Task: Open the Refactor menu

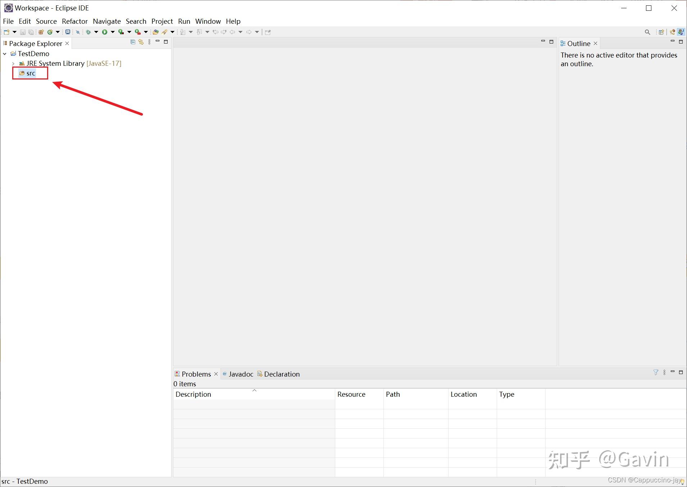Action: click(x=74, y=21)
